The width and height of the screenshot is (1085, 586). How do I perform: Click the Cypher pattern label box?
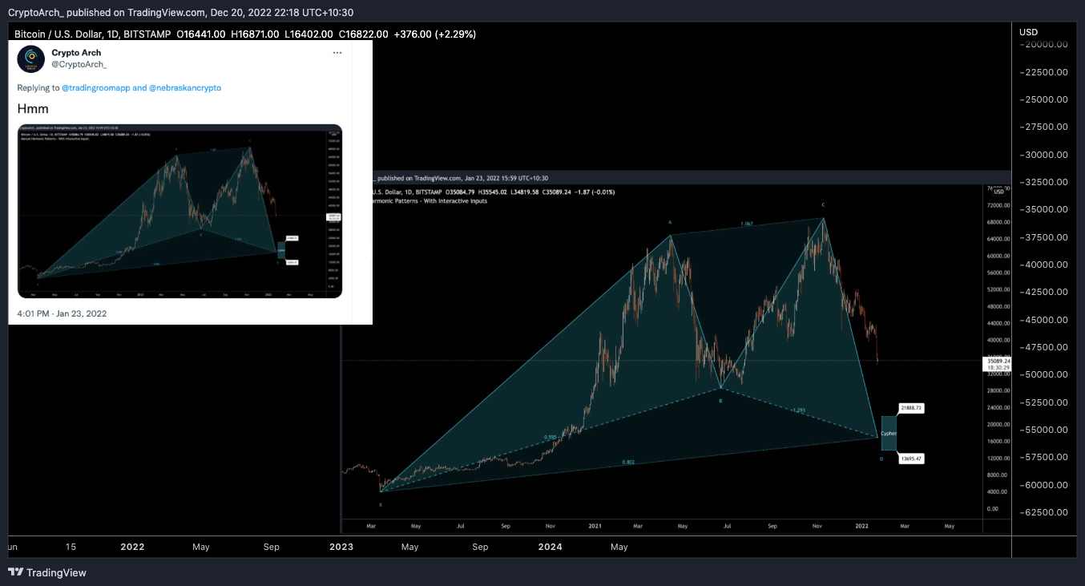click(x=889, y=433)
